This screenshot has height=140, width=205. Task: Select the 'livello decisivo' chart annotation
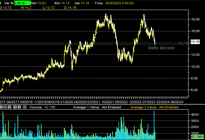[161, 48]
